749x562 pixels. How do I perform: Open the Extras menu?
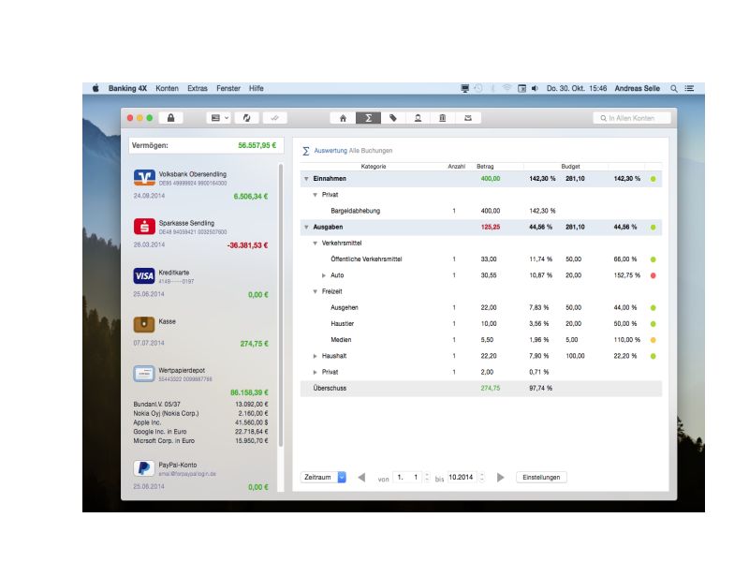point(198,88)
